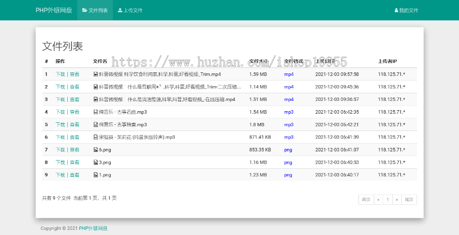Go to 首页 first page in pagination
459x235 pixels.
366,200
